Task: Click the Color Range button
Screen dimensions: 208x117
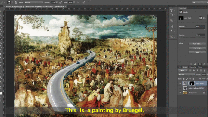Action: tap(197, 48)
